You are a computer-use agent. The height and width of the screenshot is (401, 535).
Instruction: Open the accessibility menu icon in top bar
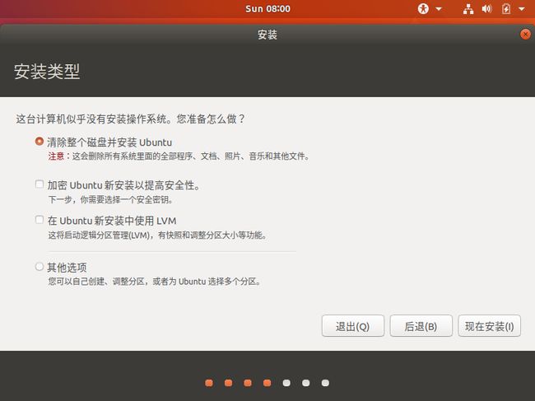click(x=423, y=8)
